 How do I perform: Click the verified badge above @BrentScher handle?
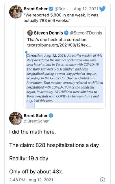click(51, 116)
